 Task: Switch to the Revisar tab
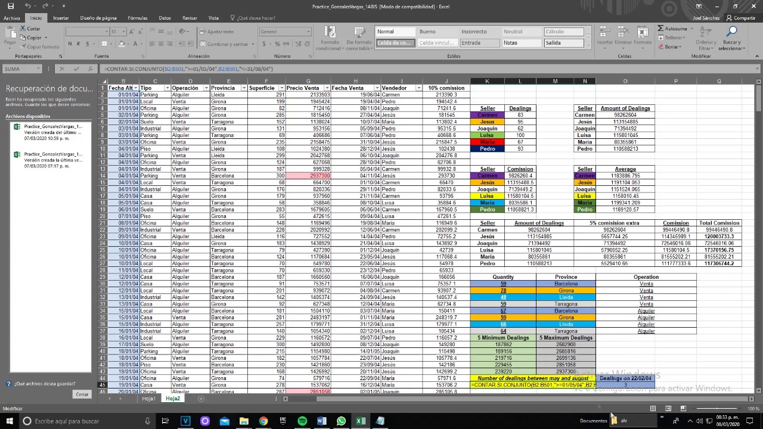click(x=190, y=18)
